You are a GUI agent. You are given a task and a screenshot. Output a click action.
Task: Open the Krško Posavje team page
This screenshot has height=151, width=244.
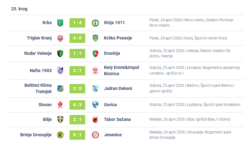coord(118,38)
